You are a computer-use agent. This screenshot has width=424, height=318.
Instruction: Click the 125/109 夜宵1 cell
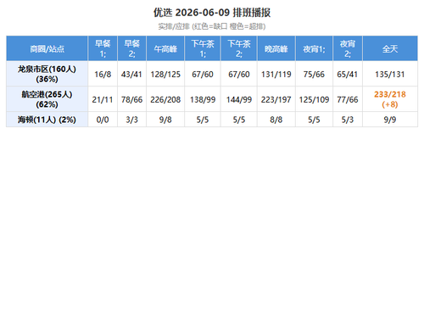pos(314,99)
